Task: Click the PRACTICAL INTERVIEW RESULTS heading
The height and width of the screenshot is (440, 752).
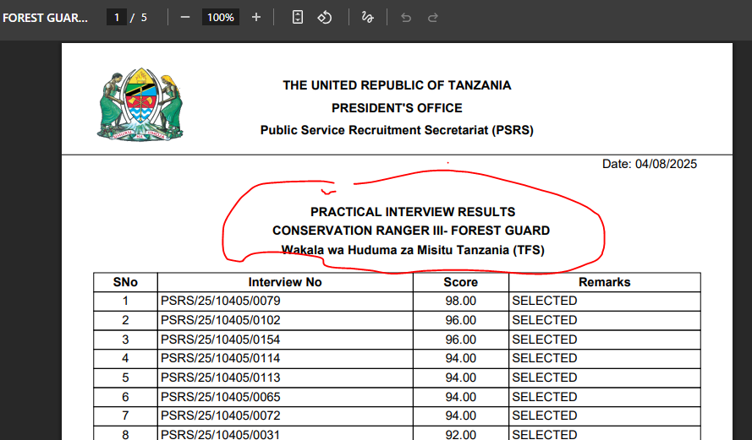Action: pos(412,212)
